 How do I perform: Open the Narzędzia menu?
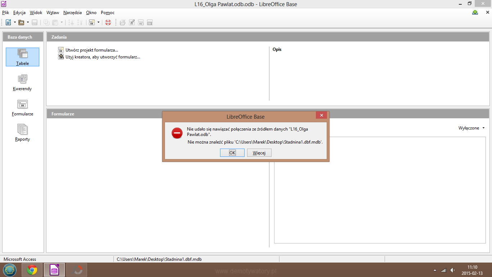pos(72,12)
